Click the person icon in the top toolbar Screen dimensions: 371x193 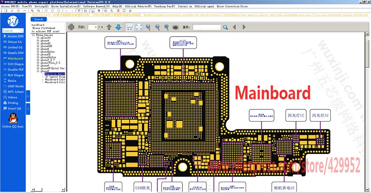(x=111, y=10)
